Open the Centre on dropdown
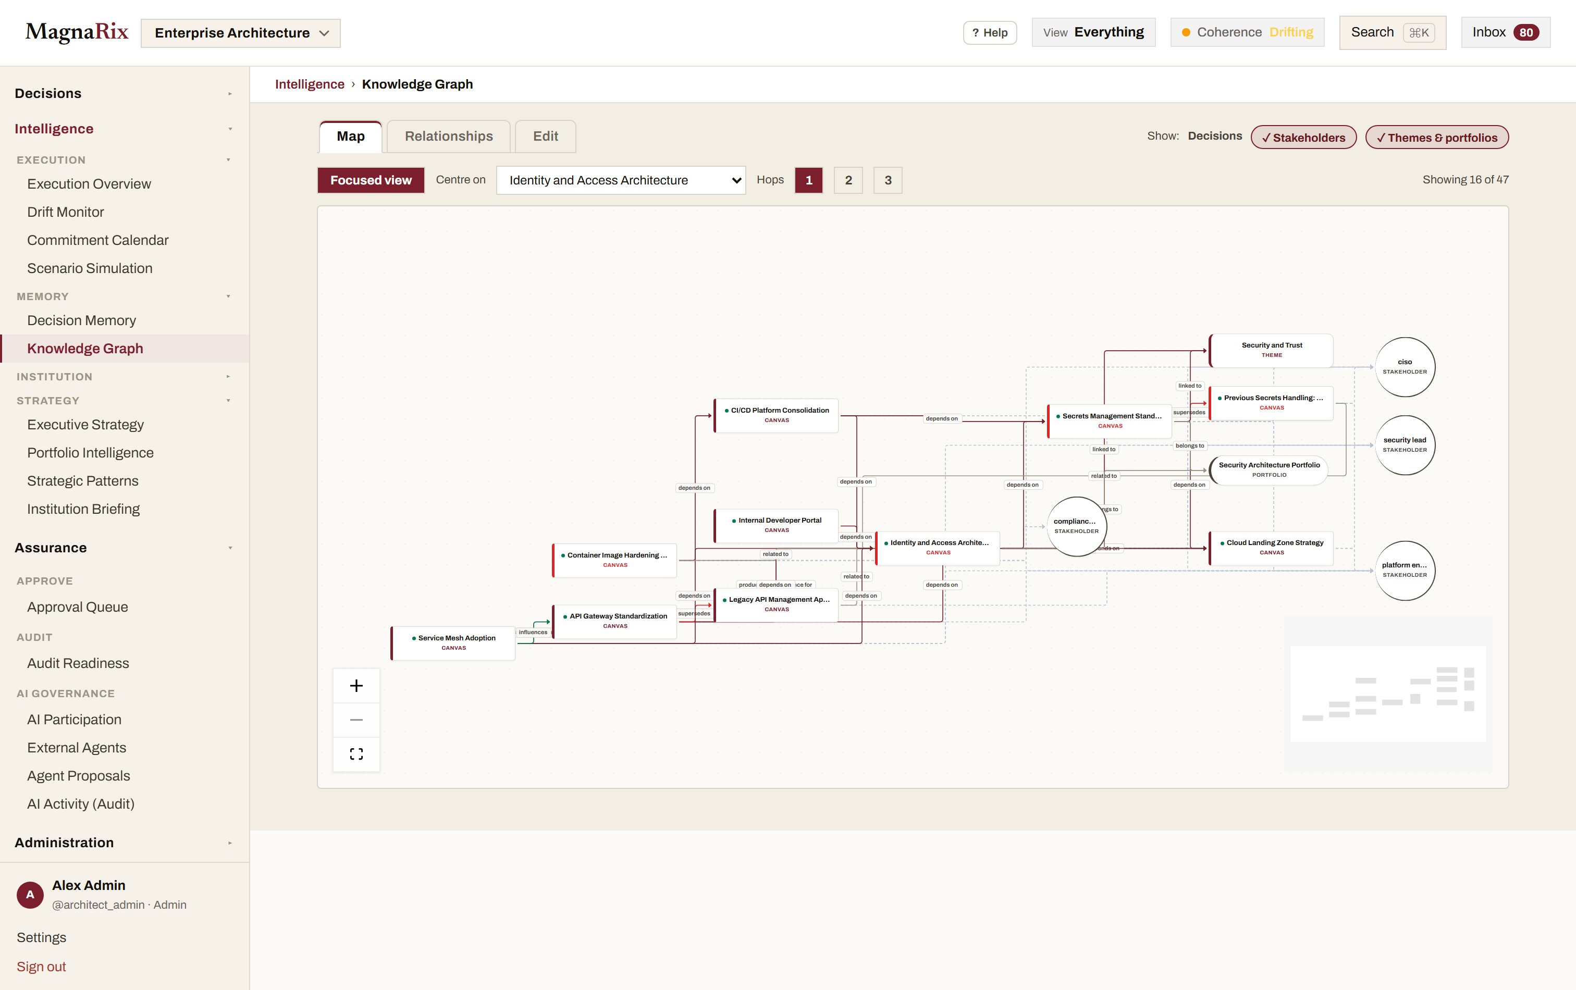 pos(621,180)
